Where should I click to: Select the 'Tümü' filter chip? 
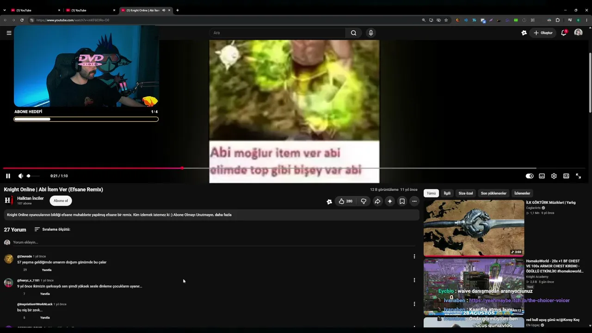click(431, 193)
